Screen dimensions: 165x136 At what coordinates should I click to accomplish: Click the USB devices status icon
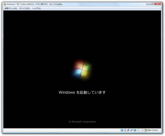point(131,130)
